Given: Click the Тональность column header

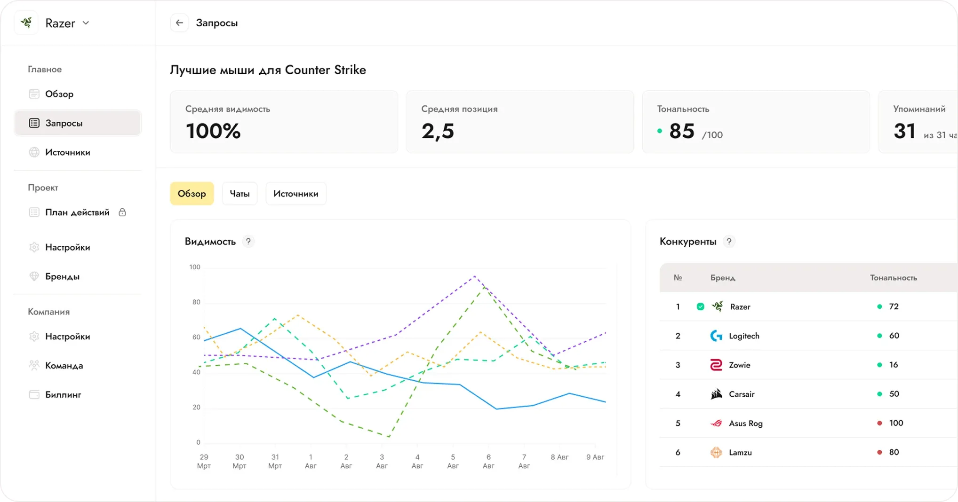Looking at the screenshot, I should 893,278.
